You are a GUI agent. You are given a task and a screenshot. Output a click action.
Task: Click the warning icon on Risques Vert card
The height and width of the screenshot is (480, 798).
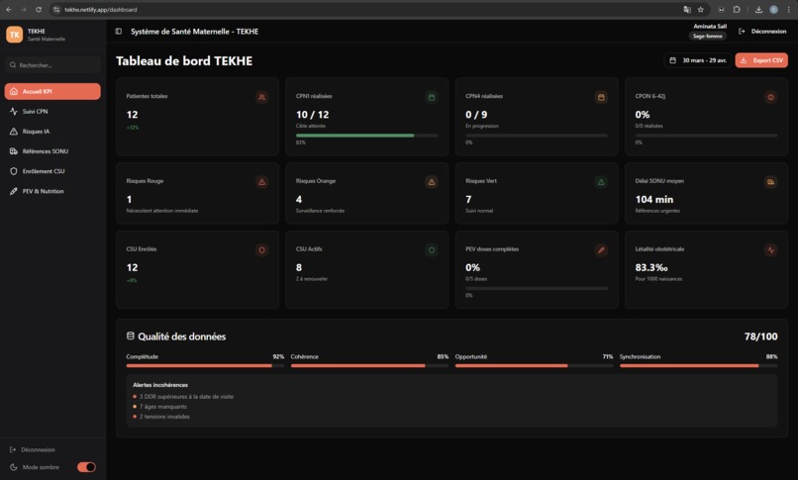coord(601,182)
